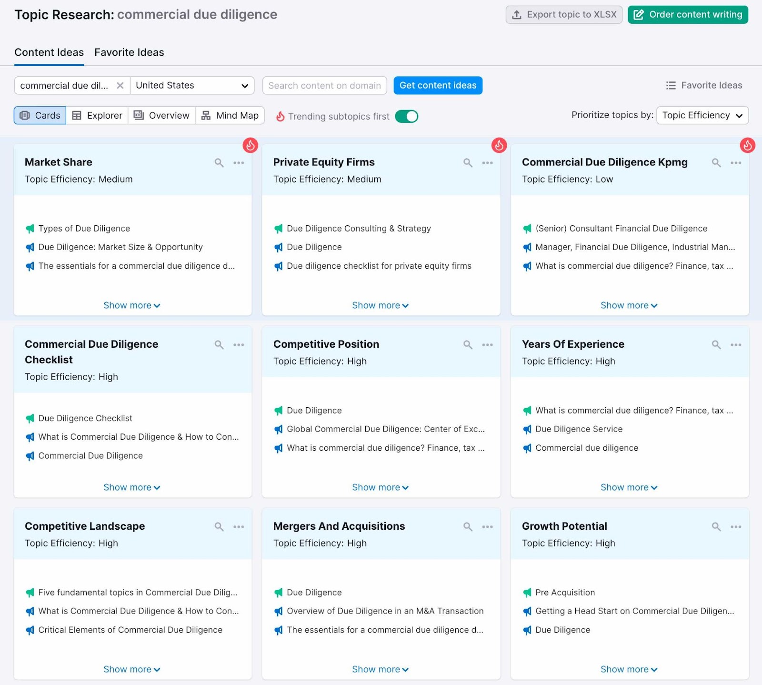Viewport: 762px width, 685px height.
Task: Disable Trending subtopics first
Action: (x=406, y=116)
